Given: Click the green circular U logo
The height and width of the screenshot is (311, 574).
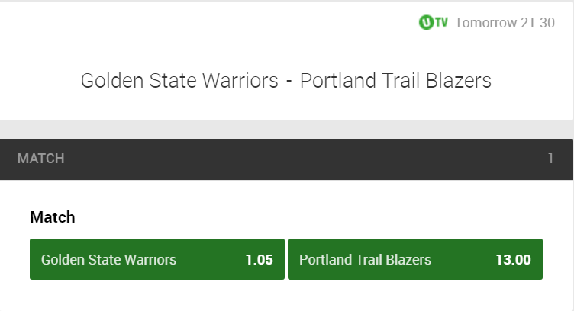Looking at the screenshot, I should pos(426,22).
